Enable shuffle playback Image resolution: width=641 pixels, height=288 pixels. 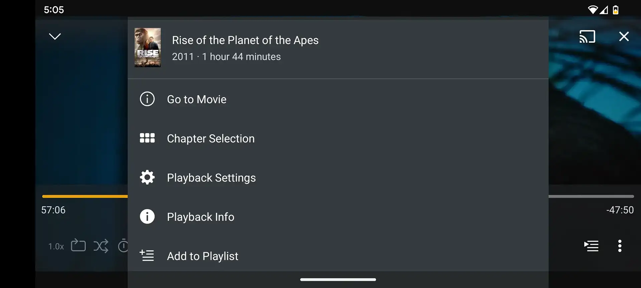click(101, 246)
